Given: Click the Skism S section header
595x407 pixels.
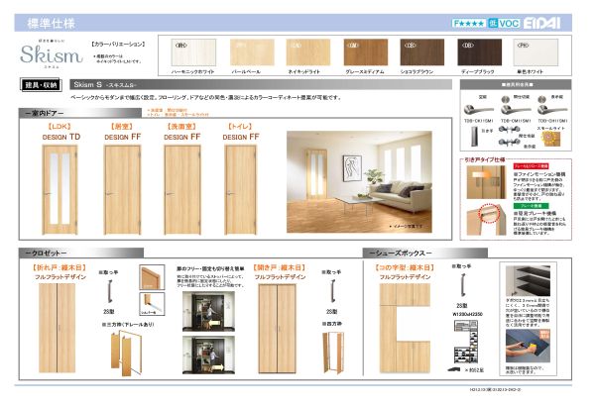Looking at the screenshot, I should coord(261,84).
